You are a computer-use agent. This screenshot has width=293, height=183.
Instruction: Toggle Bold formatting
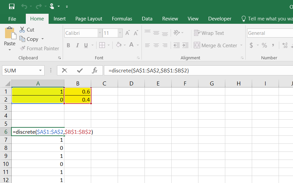tap(68, 45)
